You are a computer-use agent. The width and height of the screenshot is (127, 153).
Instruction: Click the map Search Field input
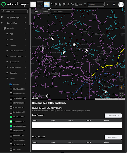click(62, 11)
